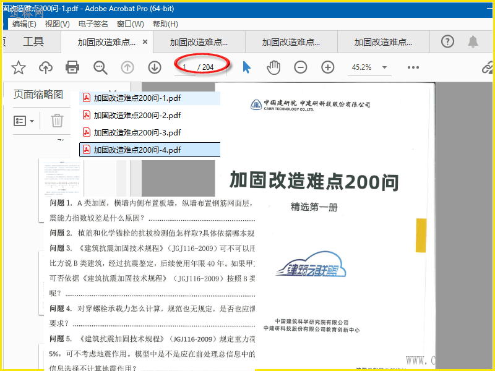This screenshot has width=495, height=371.
Task: Switch to the second 加固改造难点 document tab
Action: [199, 42]
